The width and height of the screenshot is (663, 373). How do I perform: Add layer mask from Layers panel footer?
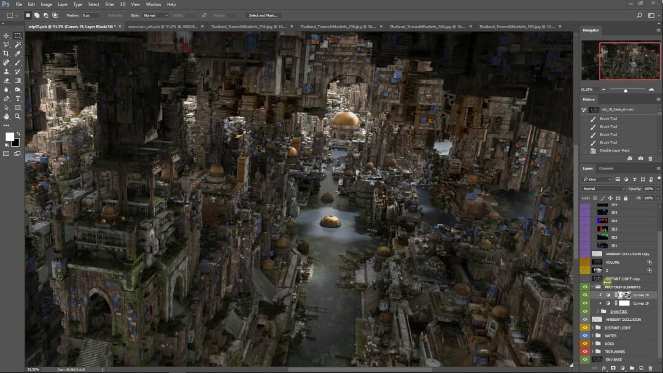(x=613, y=368)
